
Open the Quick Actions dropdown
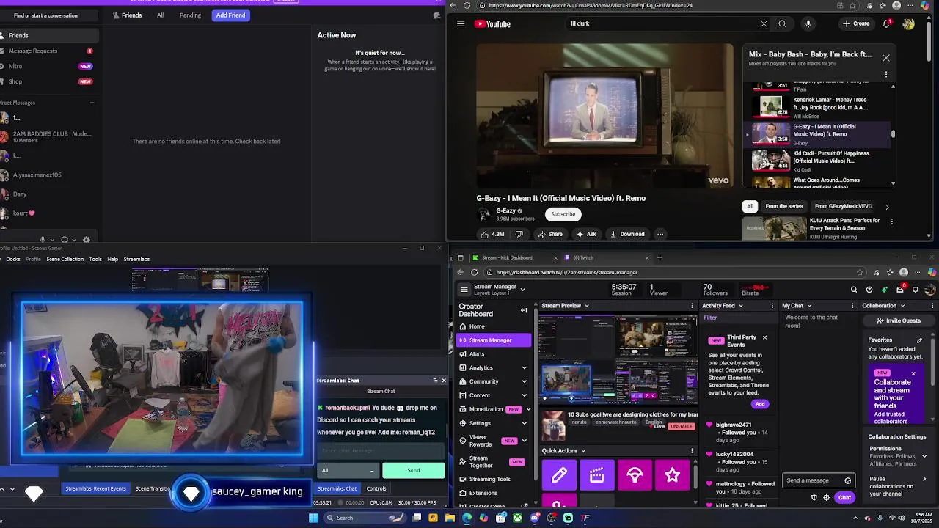583,451
